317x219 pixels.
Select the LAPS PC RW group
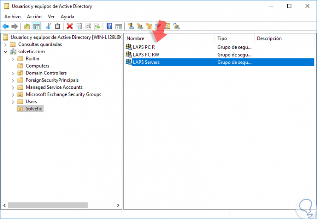[146, 54]
